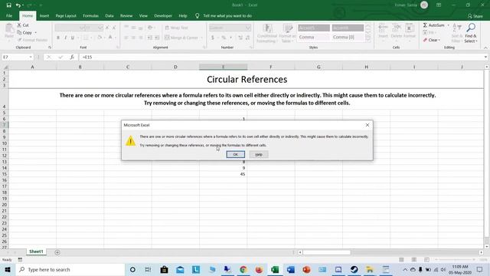The image size is (490, 276).
Task: Click the Enter checkmark in formula bar
Action: pos(60,58)
